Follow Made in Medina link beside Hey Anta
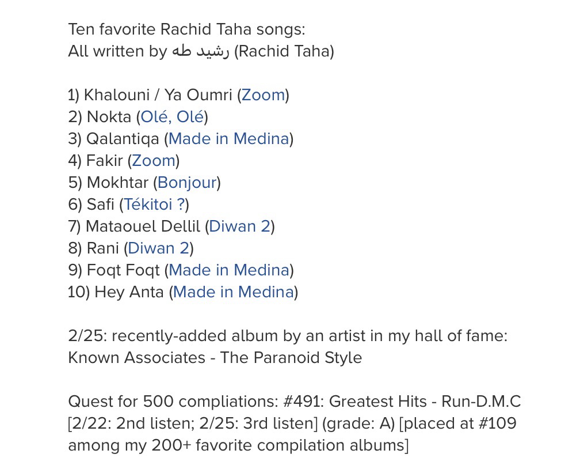This screenshot has width=561, height=469. (233, 292)
